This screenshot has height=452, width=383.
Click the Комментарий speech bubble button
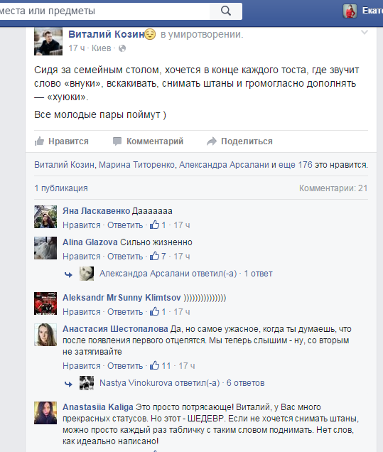[148, 141]
